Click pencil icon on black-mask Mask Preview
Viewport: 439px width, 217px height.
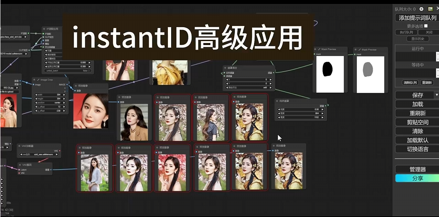(x=319, y=49)
